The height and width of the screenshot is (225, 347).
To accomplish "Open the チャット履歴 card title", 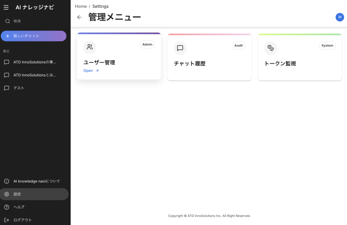I will point(190,63).
